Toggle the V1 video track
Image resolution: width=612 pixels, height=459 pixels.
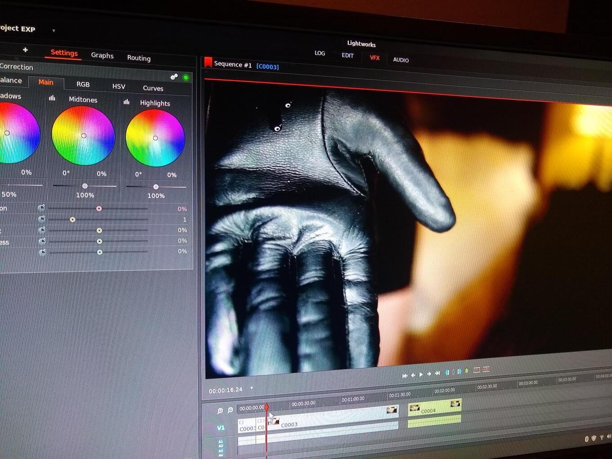click(x=220, y=427)
